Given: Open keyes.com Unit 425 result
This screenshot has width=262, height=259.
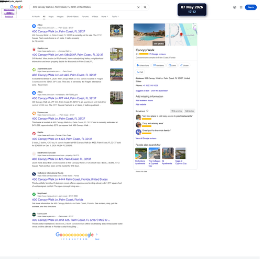Looking at the screenshot, I should click(71, 220).
